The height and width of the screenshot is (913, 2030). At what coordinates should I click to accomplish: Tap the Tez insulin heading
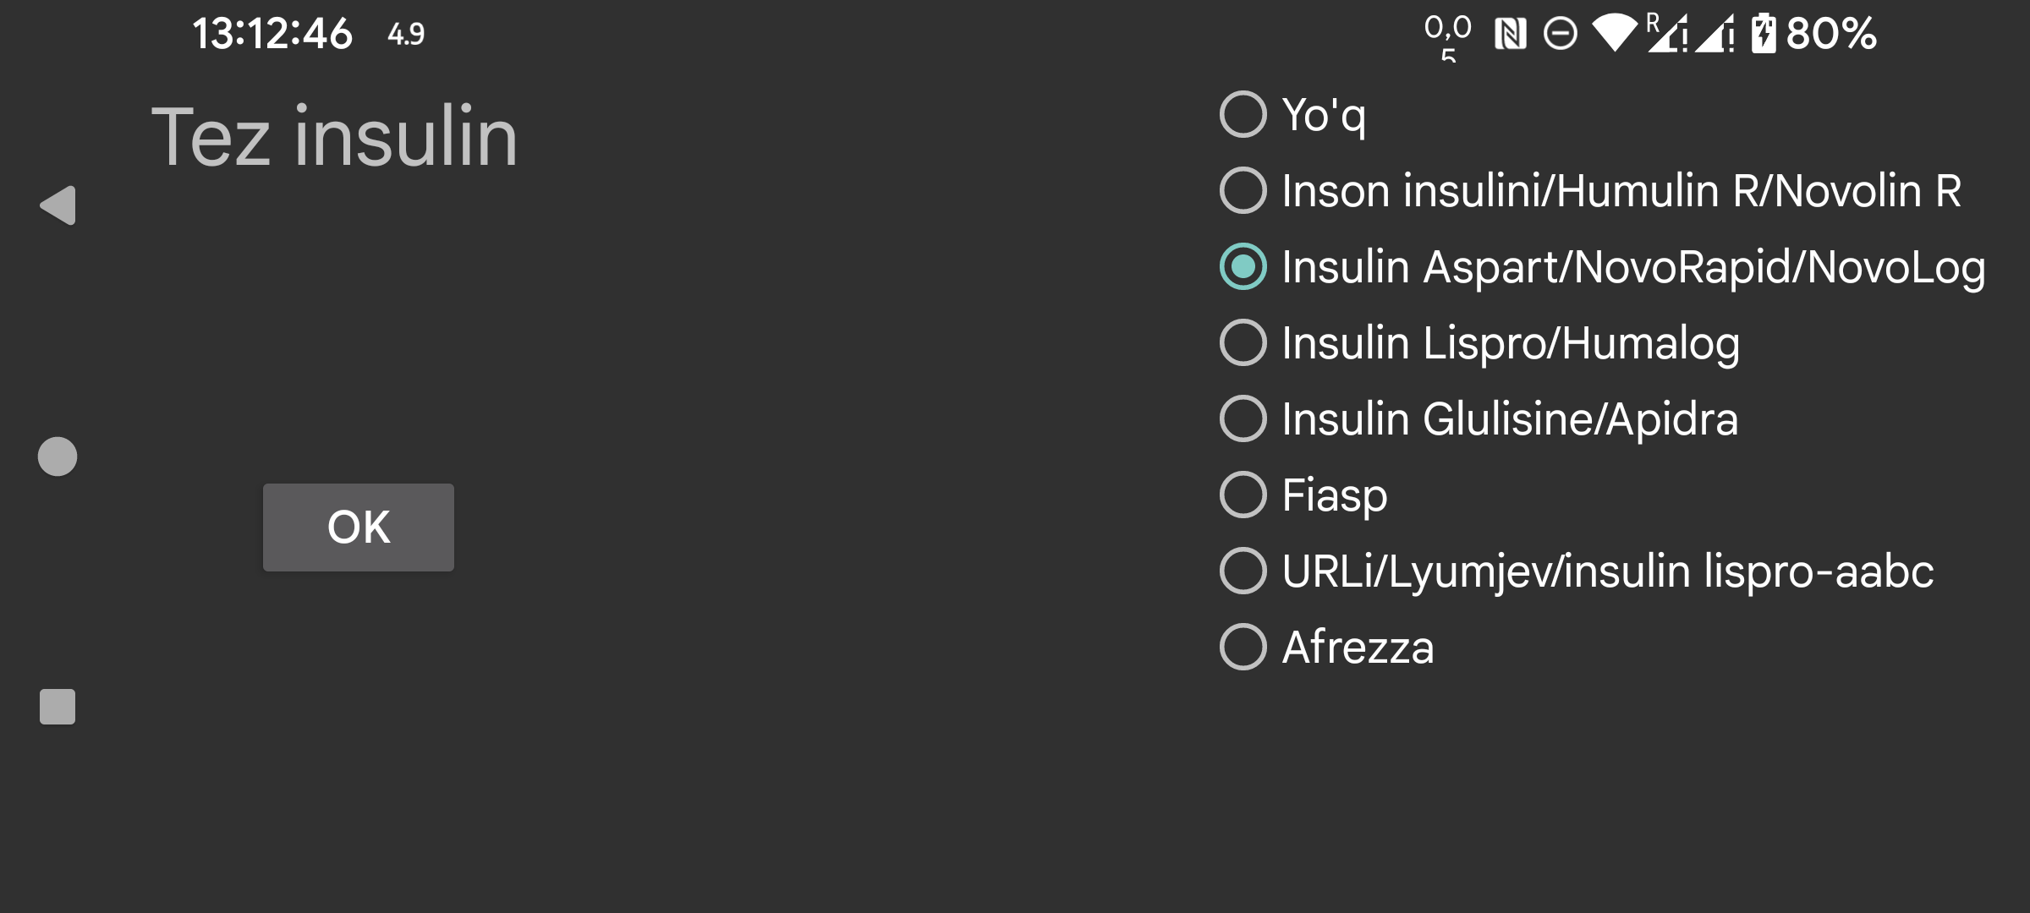point(334,137)
